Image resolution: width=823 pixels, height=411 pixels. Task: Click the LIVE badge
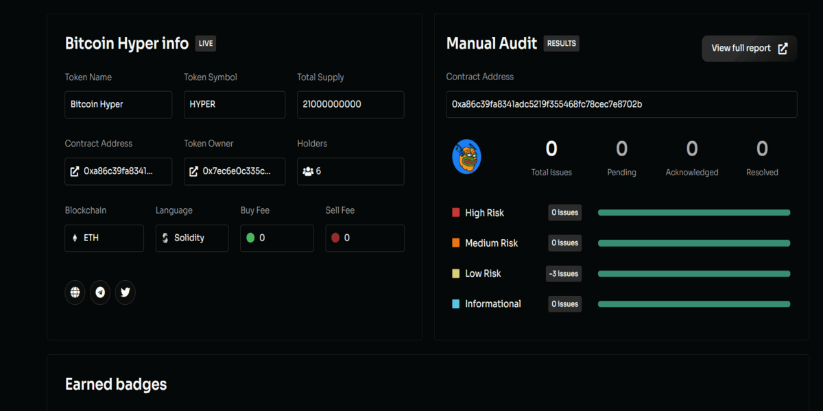point(206,43)
